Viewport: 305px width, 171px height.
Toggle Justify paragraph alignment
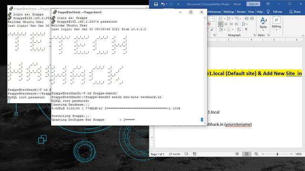point(236,24)
